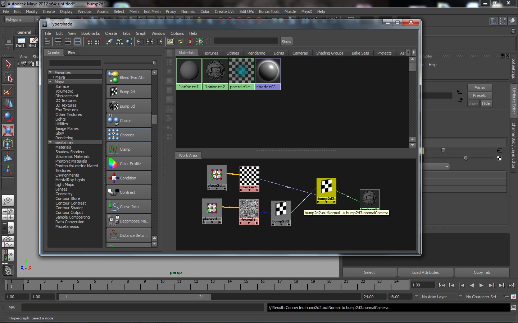Click the Copy Tab button
This screenshot has width=518, height=323.
[x=482, y=272]
